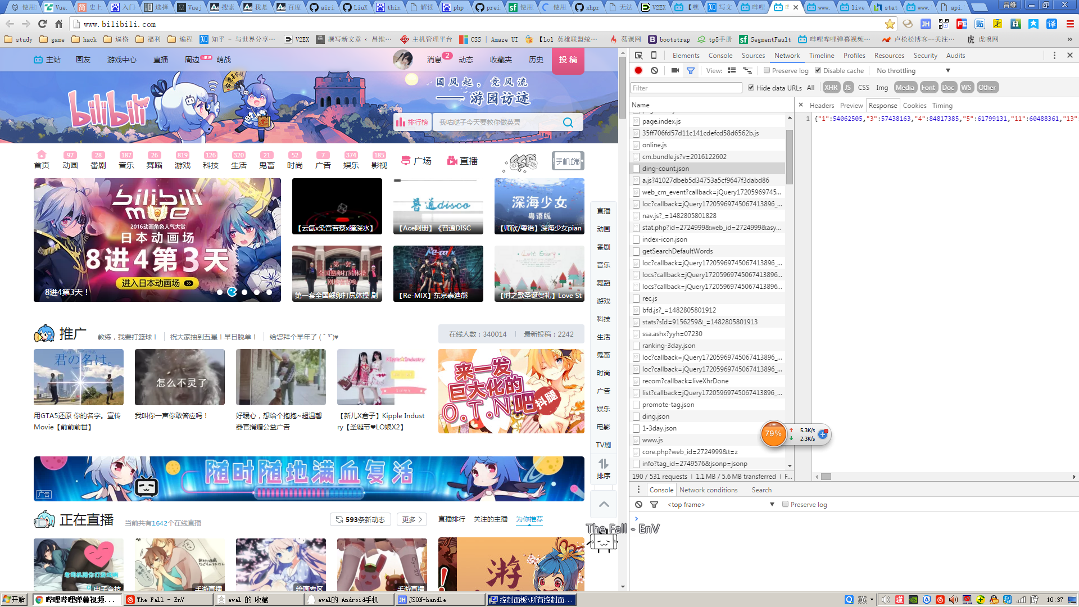Click the response pane horizontal scrollbar thumb
Viewport: 1079px width, 607px height.
click(826, 477)
